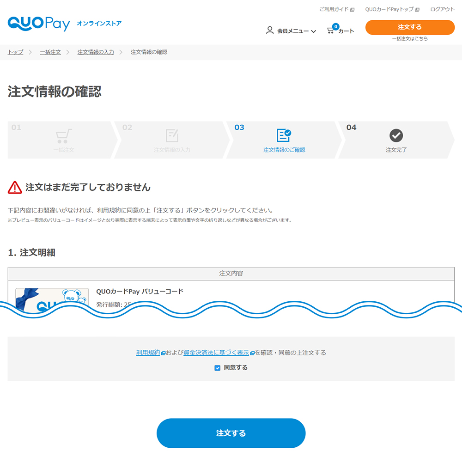Click the QUO card product thumbnail

[52, 299]
